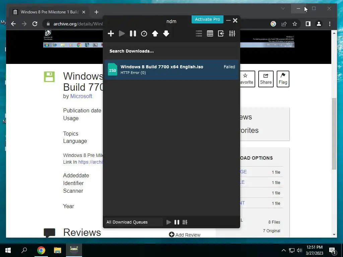Open File Explorer from the taskbar
This screenshot has height=257, width=343.
pyautogui.click(x=58, y=250)
